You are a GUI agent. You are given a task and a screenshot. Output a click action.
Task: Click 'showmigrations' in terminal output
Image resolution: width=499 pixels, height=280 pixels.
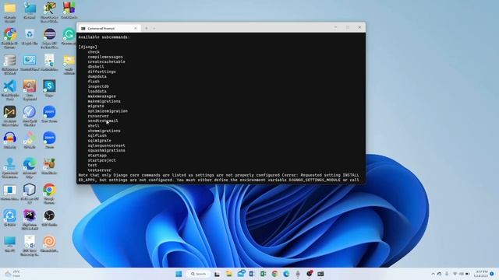104,131
